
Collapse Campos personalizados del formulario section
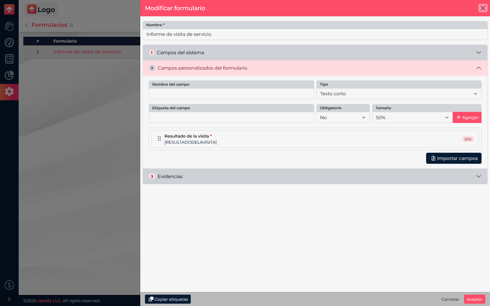point(315,68)
